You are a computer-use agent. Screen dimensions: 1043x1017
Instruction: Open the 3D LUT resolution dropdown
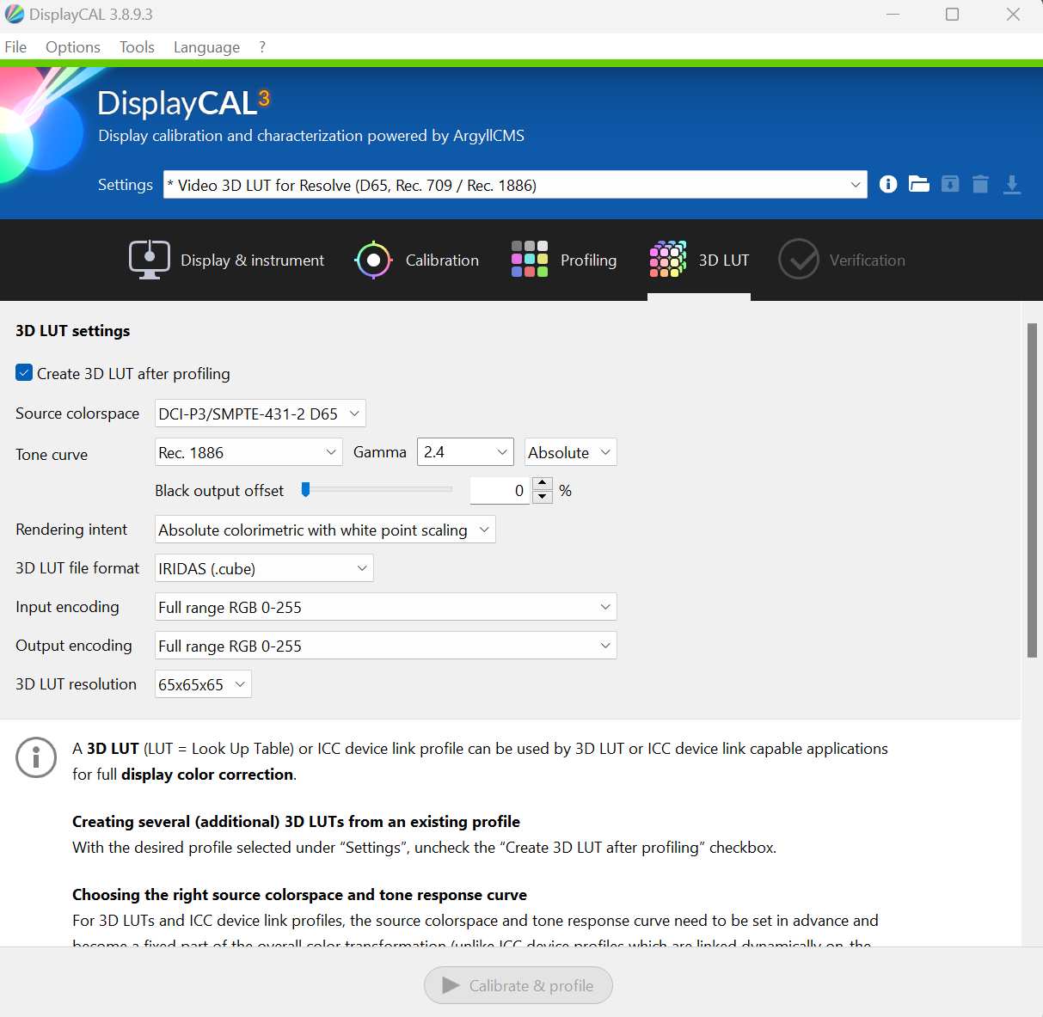click(203, 684)
